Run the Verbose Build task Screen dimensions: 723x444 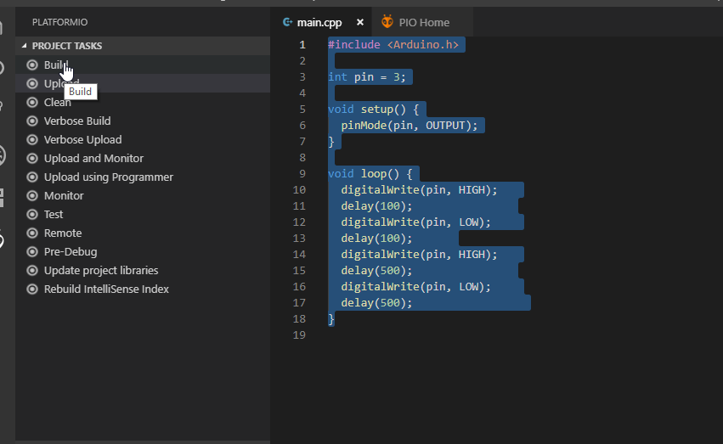[77, 121]
